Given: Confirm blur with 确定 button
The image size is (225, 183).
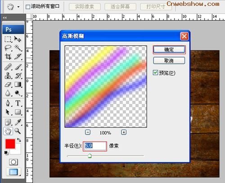Looking at the screenshot, I should (169, 50).
